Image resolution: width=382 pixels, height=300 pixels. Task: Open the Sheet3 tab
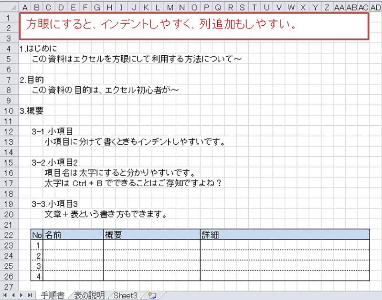click(x=126, y=295)
